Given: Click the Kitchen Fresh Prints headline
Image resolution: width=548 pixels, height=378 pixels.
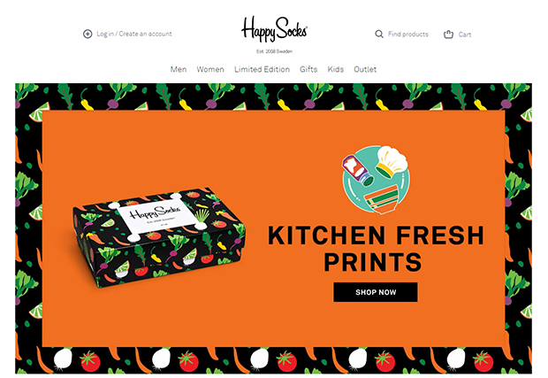Looking at the screenshot, I should [376, 248].
